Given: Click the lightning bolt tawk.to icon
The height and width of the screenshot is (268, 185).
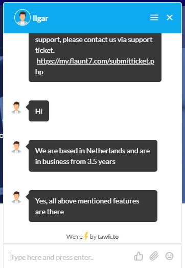Looking at the screenshot, I should [x=86, y=236].
